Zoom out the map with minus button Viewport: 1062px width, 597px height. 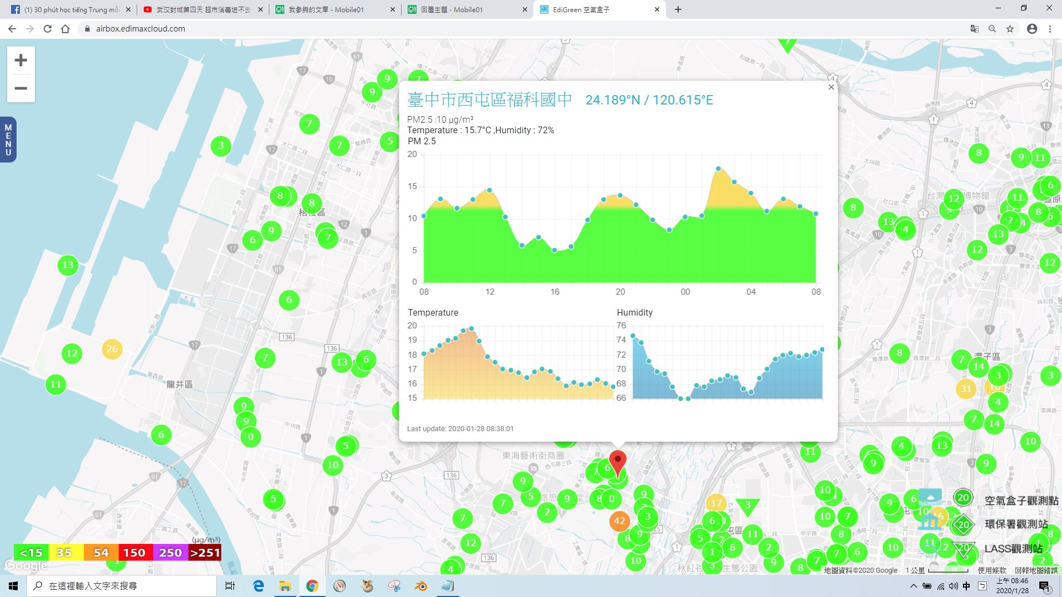[21, 88]
